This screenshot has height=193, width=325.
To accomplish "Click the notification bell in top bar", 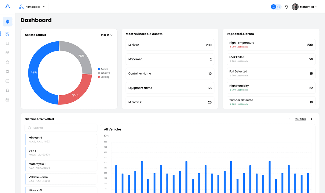I will [286, 7].
